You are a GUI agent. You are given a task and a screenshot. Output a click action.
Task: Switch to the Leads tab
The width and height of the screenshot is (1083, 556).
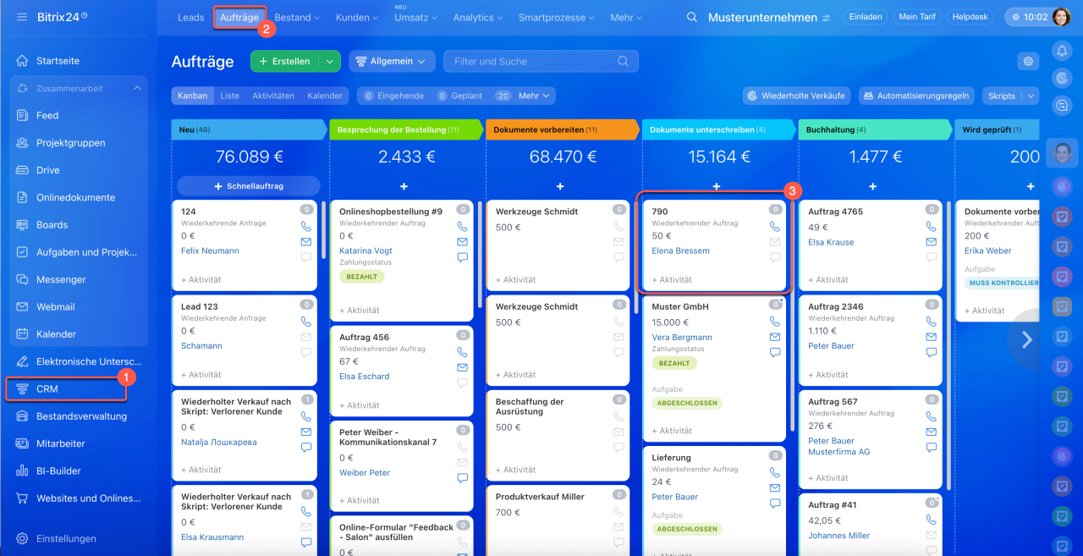pyautogui.click(x=191, y=17)
